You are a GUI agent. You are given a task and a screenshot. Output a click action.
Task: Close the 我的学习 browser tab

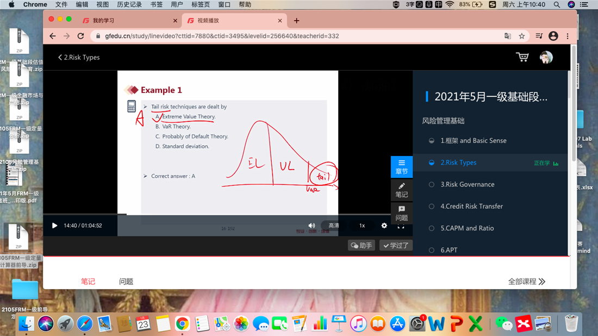(175, 21)
